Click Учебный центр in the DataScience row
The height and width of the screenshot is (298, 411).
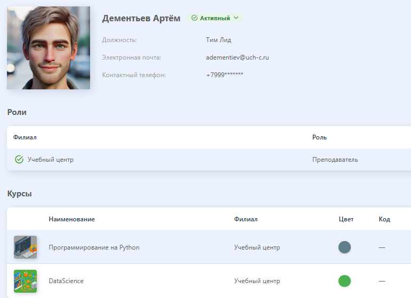(257, 281)
